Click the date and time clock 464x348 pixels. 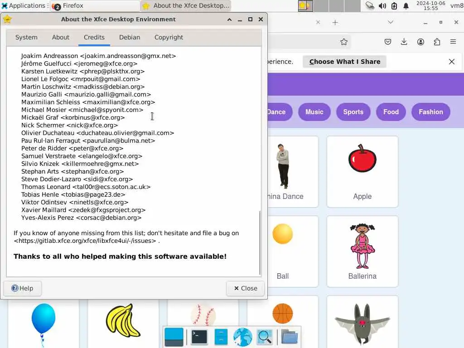click(x=430, y=5)
